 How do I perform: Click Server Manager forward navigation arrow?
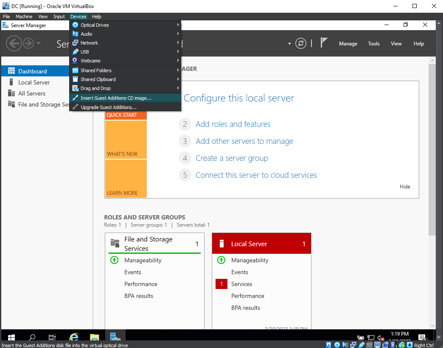pos(28,43)
